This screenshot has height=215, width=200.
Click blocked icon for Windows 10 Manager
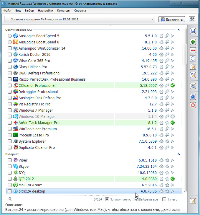(x=173, y=117)
